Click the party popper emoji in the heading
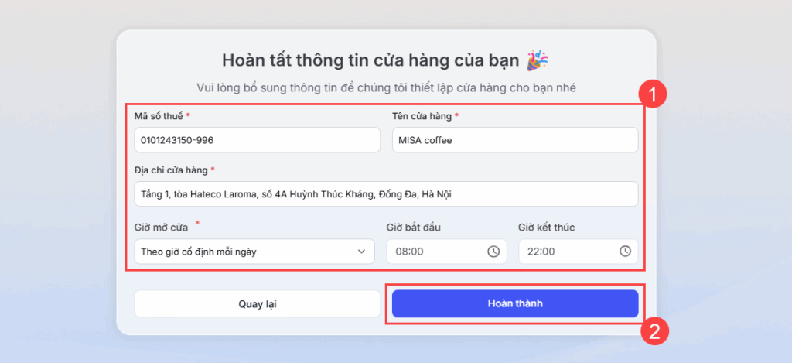Viewport: 792px width, 363px height. pyautogui.click(x=538, y=60)
